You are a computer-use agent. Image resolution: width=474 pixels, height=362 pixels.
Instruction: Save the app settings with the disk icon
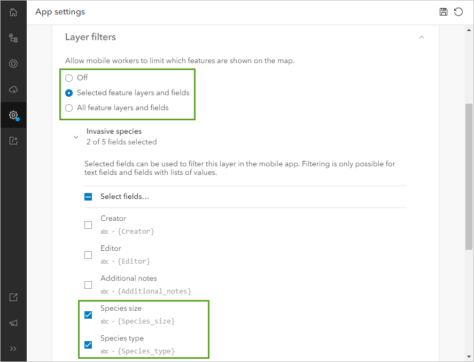point(444,12)
